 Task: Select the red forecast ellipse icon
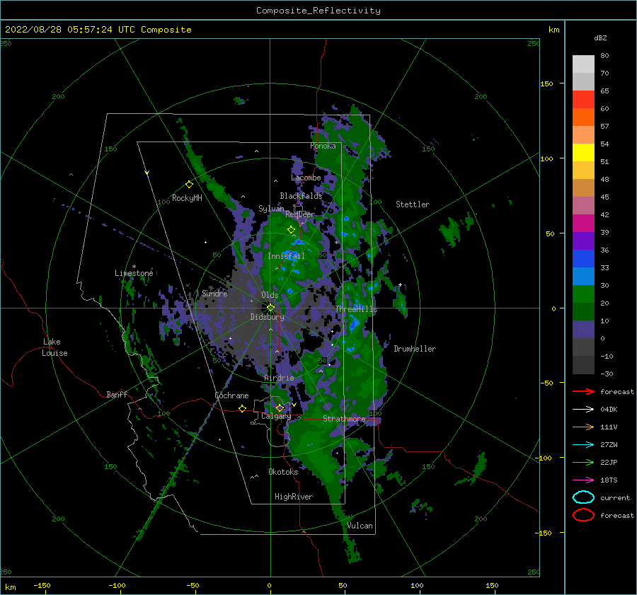[x=583, y=515]
